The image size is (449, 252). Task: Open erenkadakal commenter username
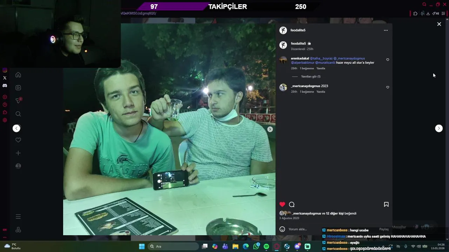(x=300, y=58)
